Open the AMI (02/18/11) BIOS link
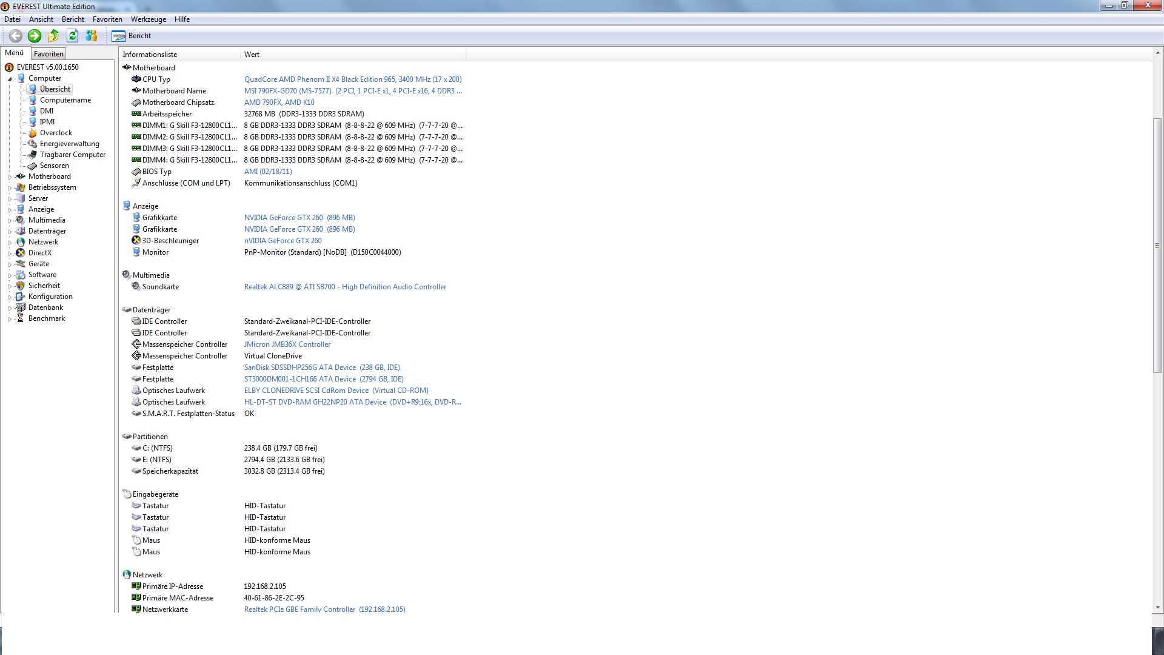 click(268, 172)
